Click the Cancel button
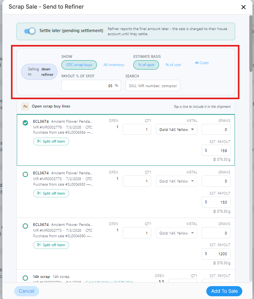Screen dimensions: 254x299 (27, 291)
